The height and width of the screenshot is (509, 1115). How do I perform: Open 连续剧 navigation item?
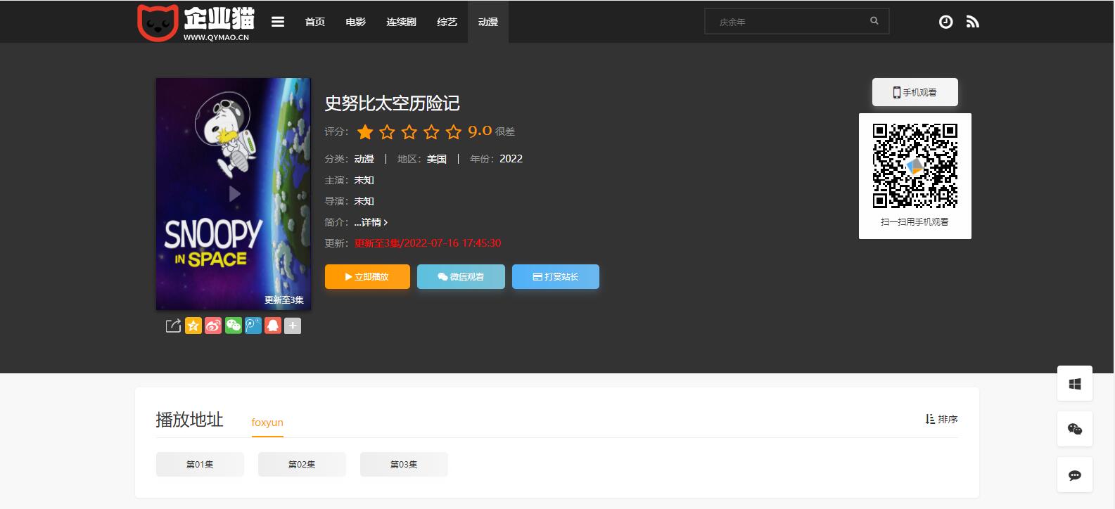point(401,22)
